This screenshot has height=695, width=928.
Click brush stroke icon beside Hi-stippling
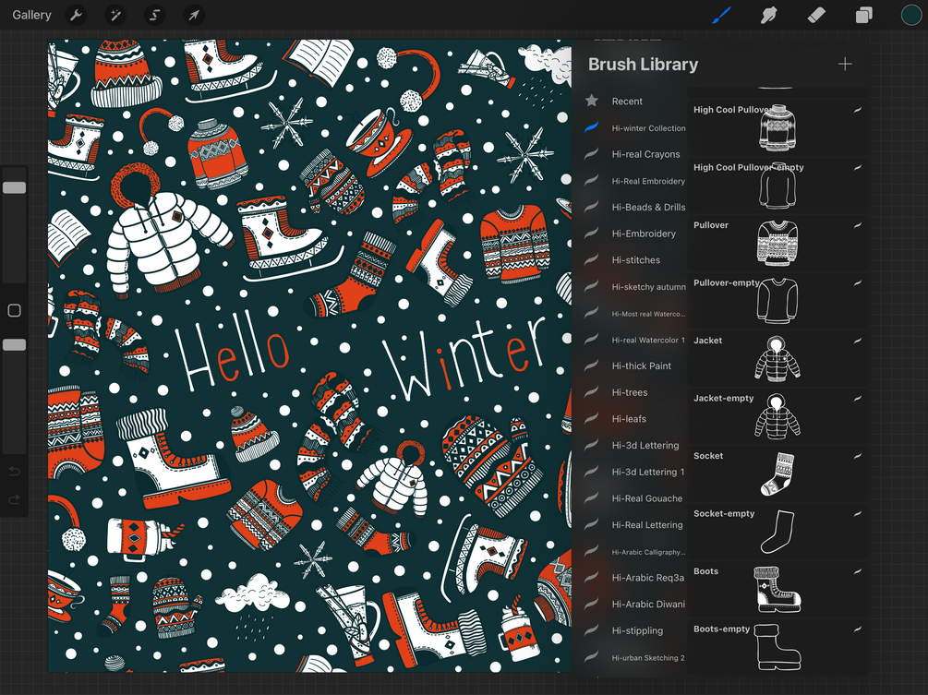point(591,630)
